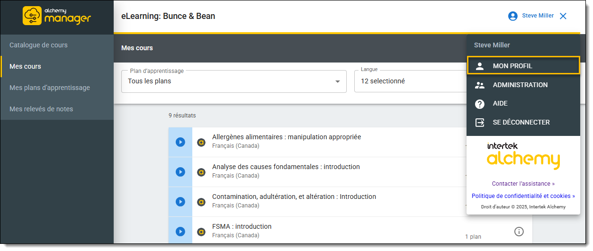The height and width of the screenshot is (251, 593).
Task: Play the FSMA introduction course
Action: [x=180, y=232]
